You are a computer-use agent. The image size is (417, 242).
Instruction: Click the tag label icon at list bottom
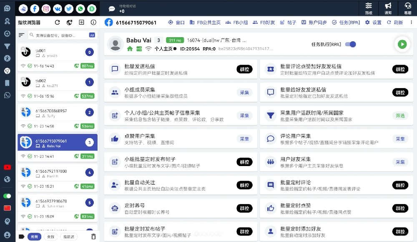pyautogui.click(x=22, y=237)
